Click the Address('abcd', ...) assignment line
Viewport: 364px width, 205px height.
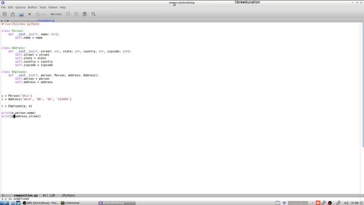[x=36, y=99]
